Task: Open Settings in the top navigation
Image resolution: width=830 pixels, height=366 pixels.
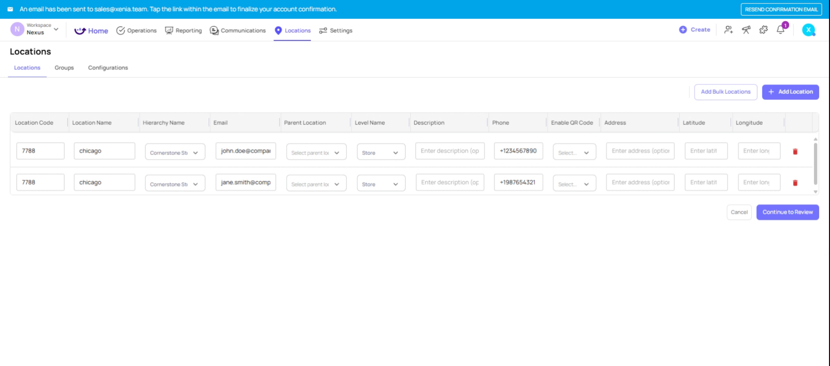Action: 336,31
